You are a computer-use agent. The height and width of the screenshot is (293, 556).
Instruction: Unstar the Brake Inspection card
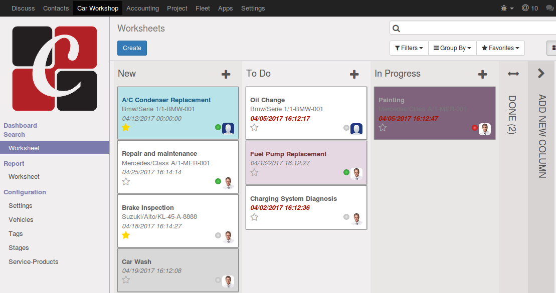click(126, 235)
